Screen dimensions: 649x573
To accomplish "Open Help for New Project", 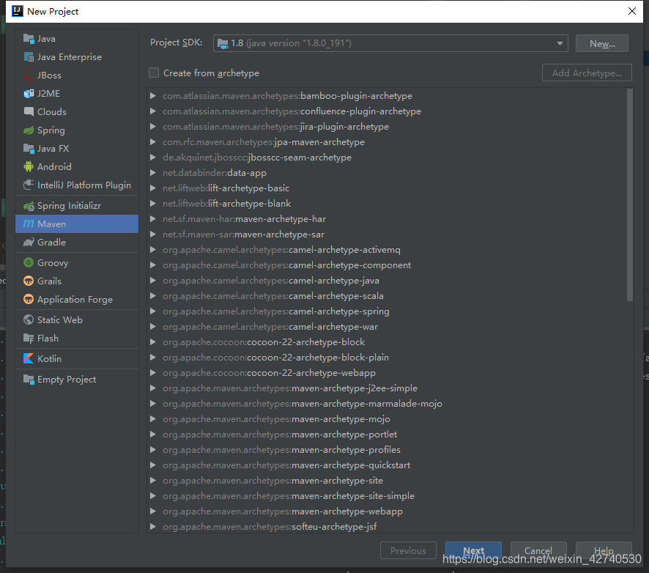I will point(604,550).
